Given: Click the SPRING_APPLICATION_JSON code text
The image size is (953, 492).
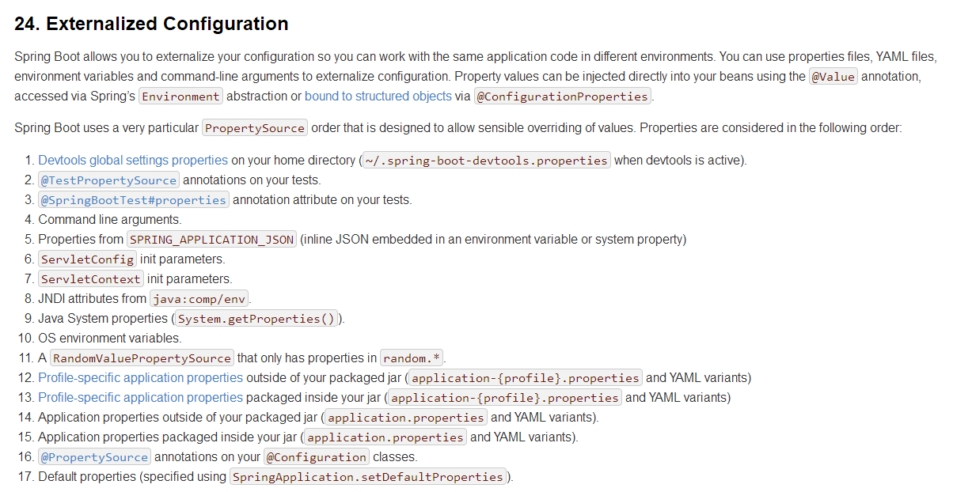Looking at the screenshot, I should pyautogui.click(x=211, y=240).
